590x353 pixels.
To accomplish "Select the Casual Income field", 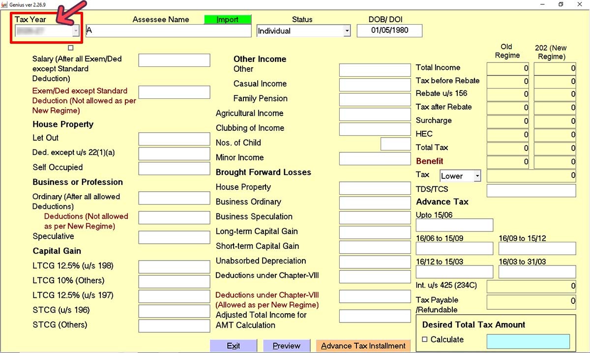I will (x=375, y=85).
